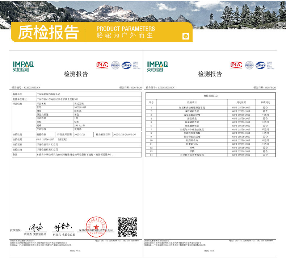Click the page number footer on the left report
The width and height of the screenshot is (286, 261).
[75, 251]
